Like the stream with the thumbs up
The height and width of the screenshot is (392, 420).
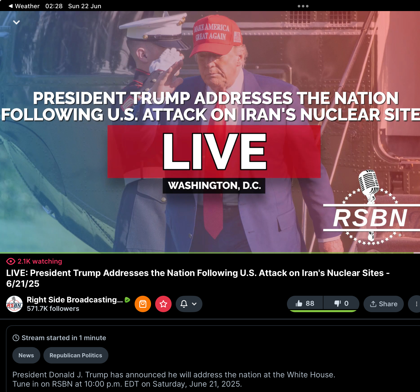click(x=305, y=303)
